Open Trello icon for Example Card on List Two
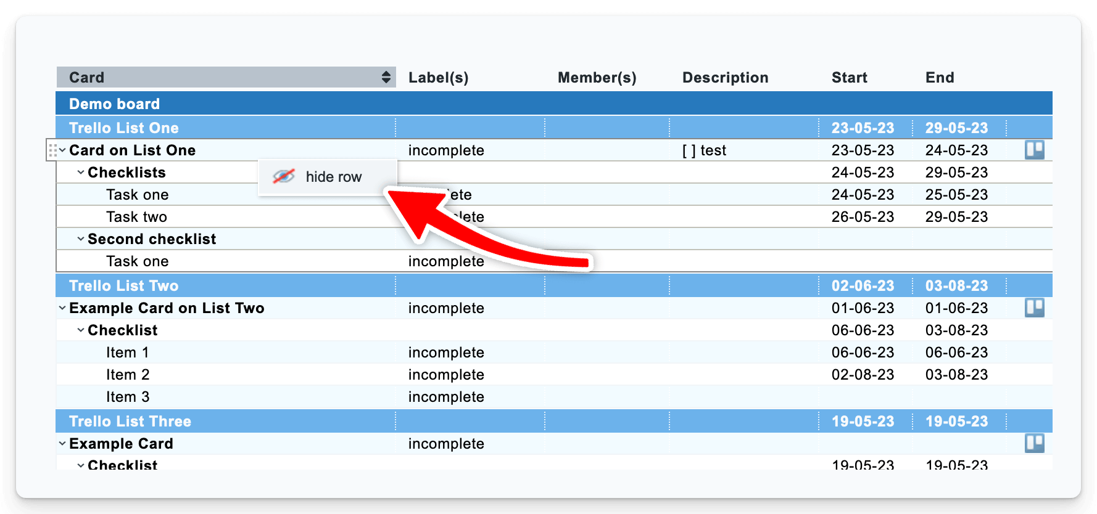The image size is (1097, 514). pos(1035,308)
